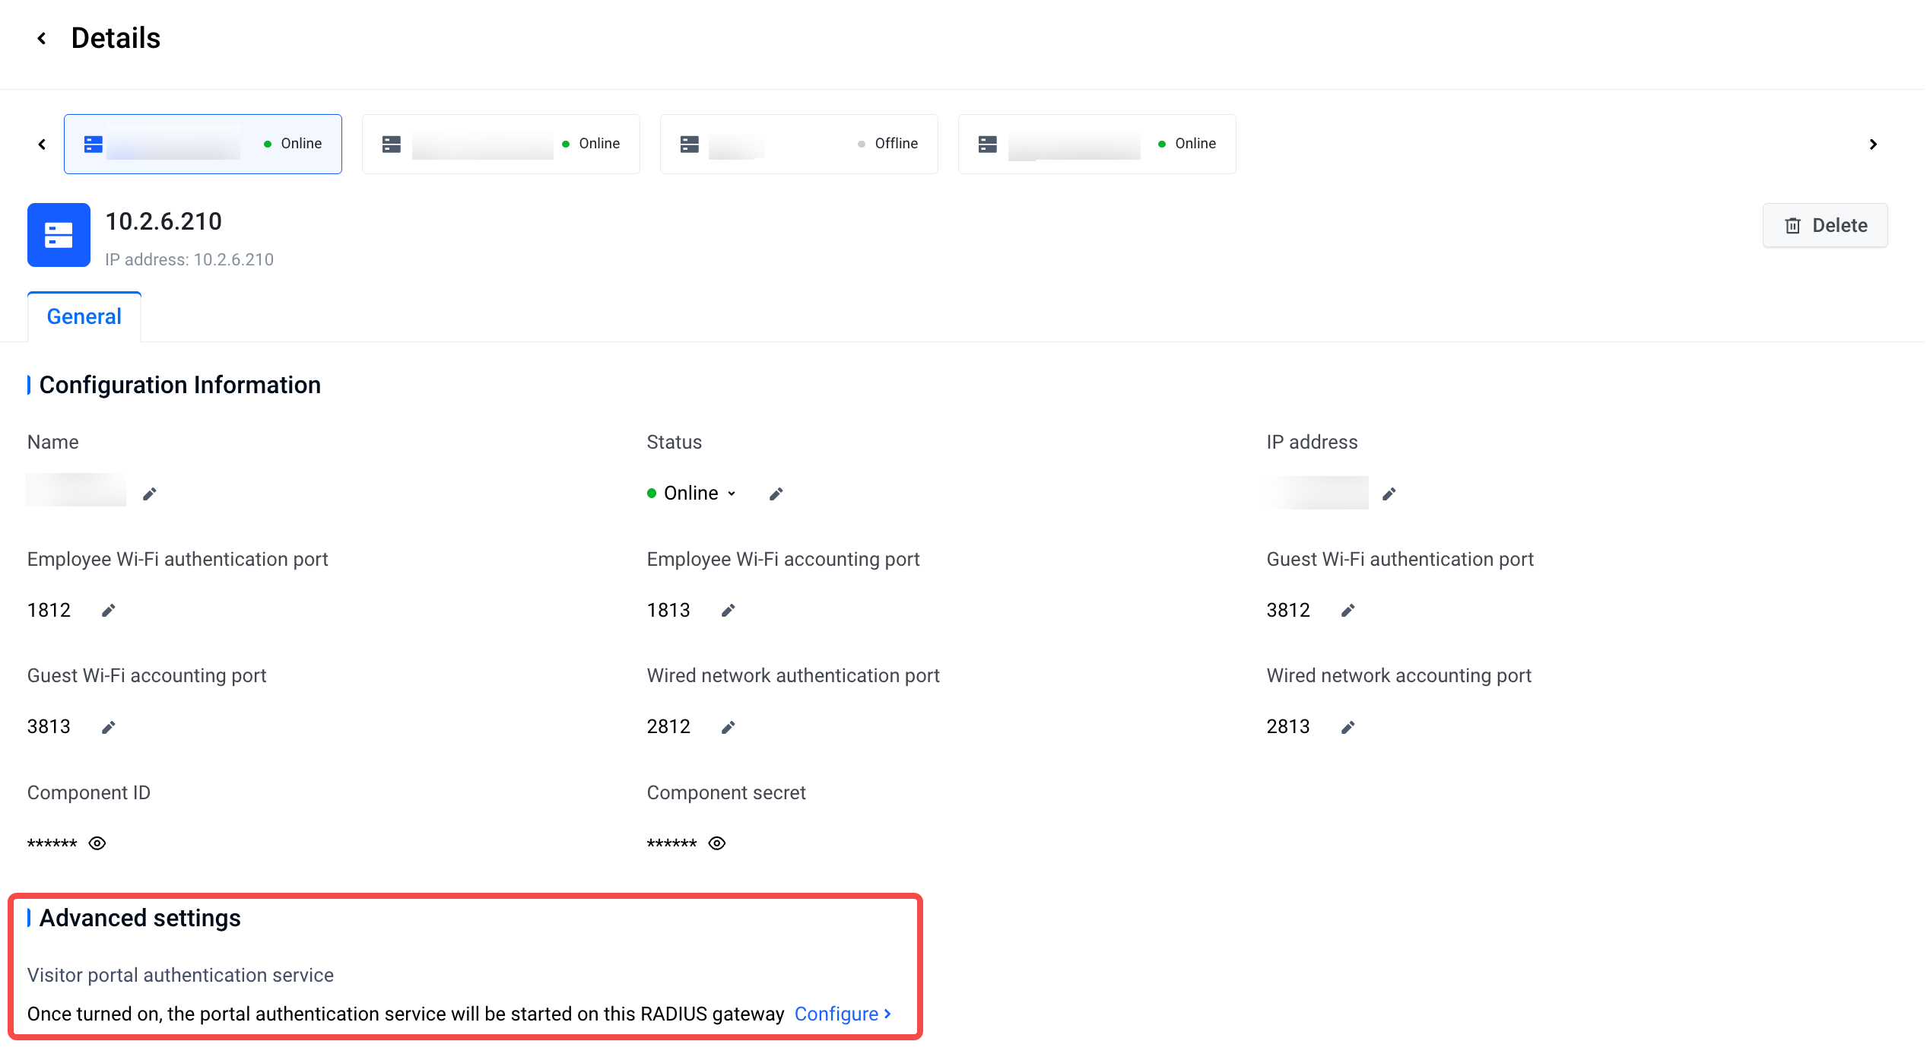Click the Delete button

(x=1825, y=225)
